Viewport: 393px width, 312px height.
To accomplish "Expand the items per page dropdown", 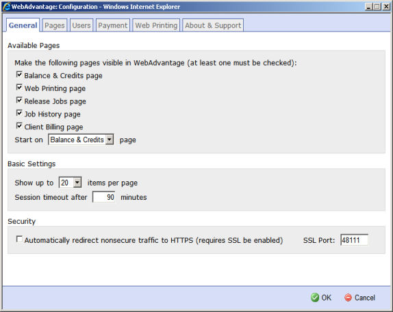I will click(70, 183).
